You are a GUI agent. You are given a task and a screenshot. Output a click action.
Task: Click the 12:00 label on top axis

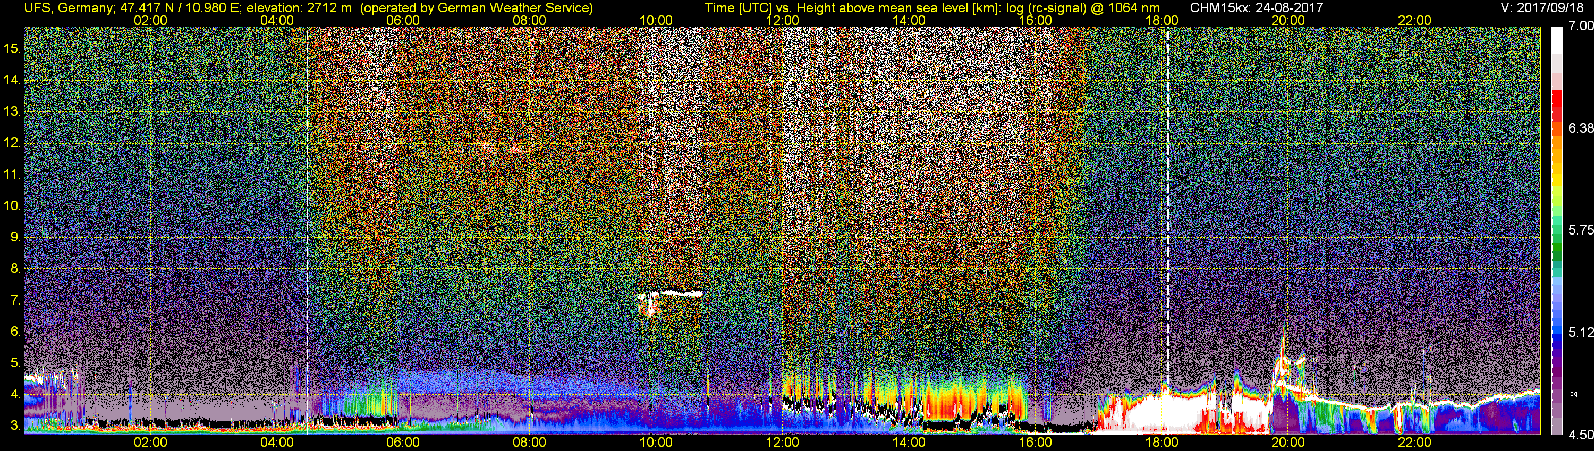[782, 20]
